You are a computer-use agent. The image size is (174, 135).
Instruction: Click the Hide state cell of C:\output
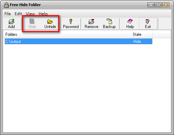pyautogui.click(x=137, y=42)
